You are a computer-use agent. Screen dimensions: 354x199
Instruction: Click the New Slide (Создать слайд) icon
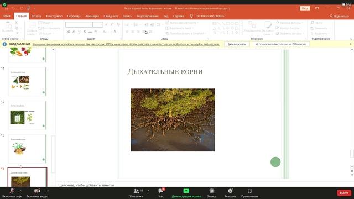point(32,25)
